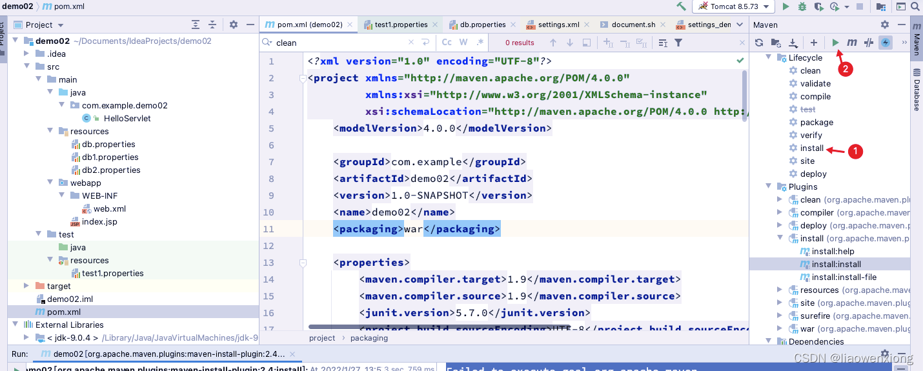Run with Coverage shield icon
Screen dimensions: 923x371
point(819,6)
